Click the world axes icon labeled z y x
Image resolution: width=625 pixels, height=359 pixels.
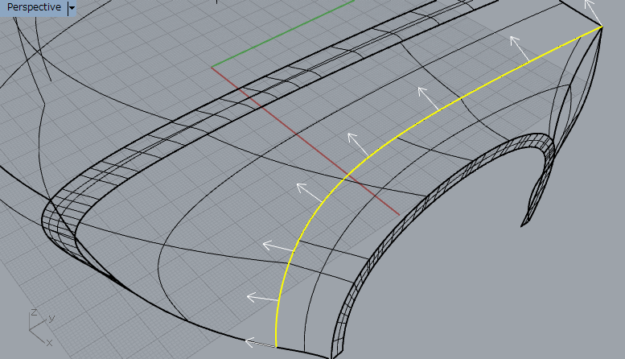pyautogui.click(x=42, y=327)
